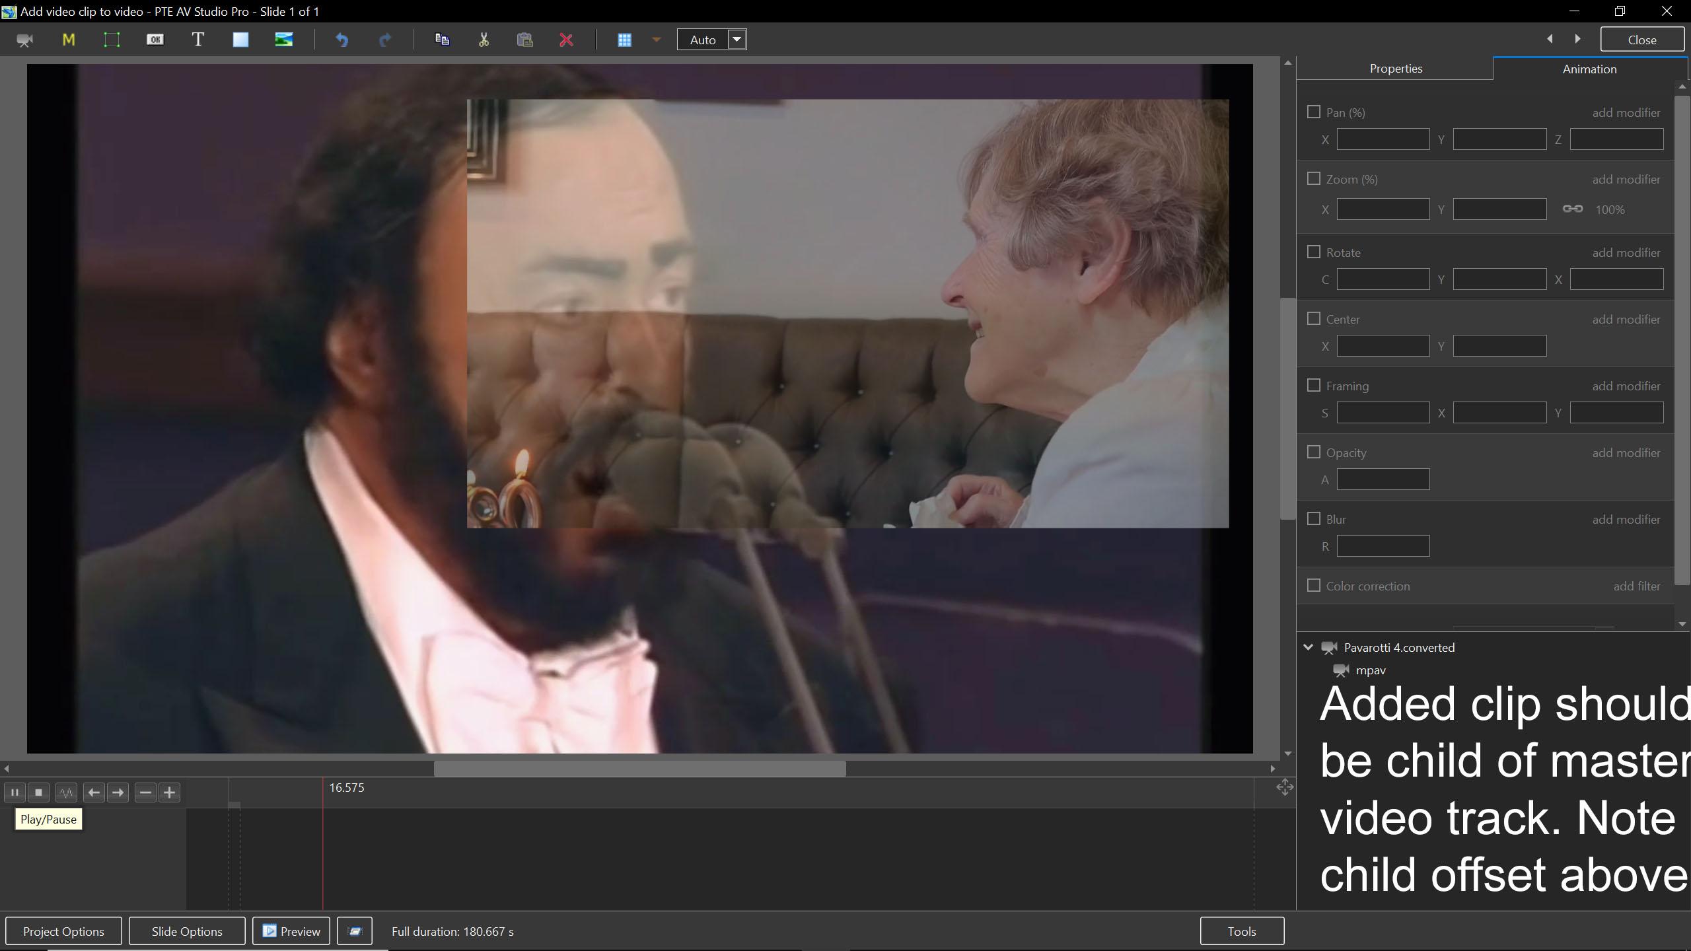Click the timeline move/pan crosshair icon

pos(1285,787)
